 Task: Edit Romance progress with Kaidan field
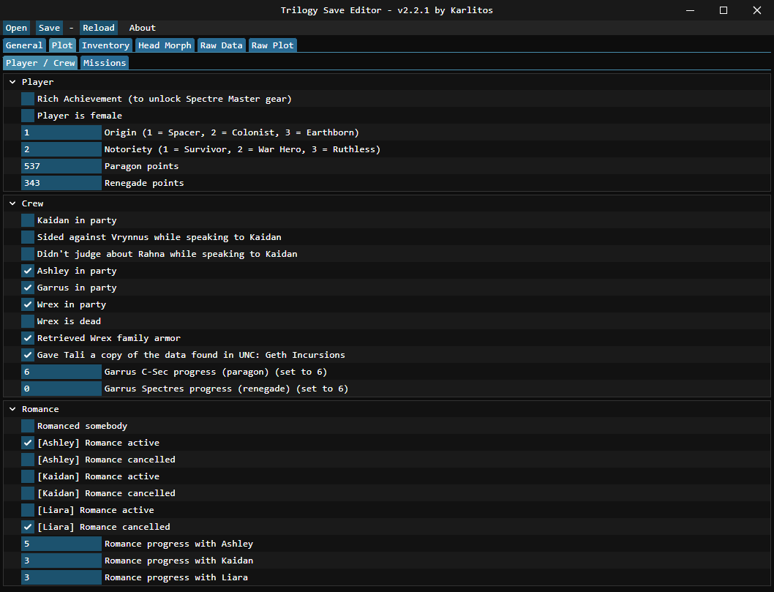[x=61, y=561]
